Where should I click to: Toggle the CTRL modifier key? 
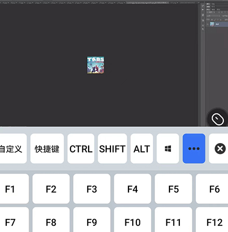point(81,149)
